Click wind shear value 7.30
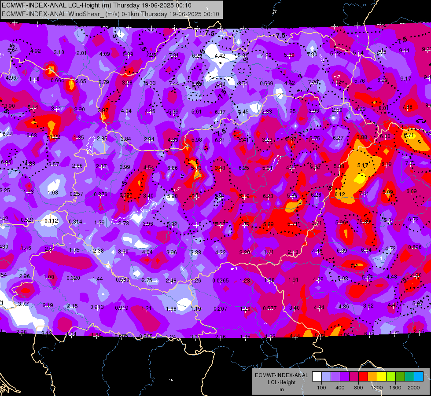 click(312, 55)
